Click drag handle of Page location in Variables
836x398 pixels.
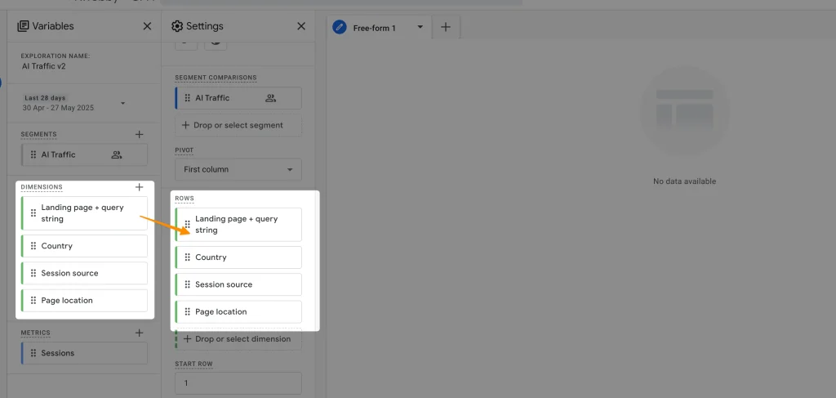pyautogui.click(x=33, y=301)
